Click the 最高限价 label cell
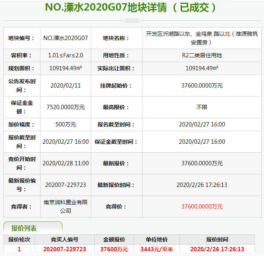Viewport: 264px width, 256px height. pos(117,107)
